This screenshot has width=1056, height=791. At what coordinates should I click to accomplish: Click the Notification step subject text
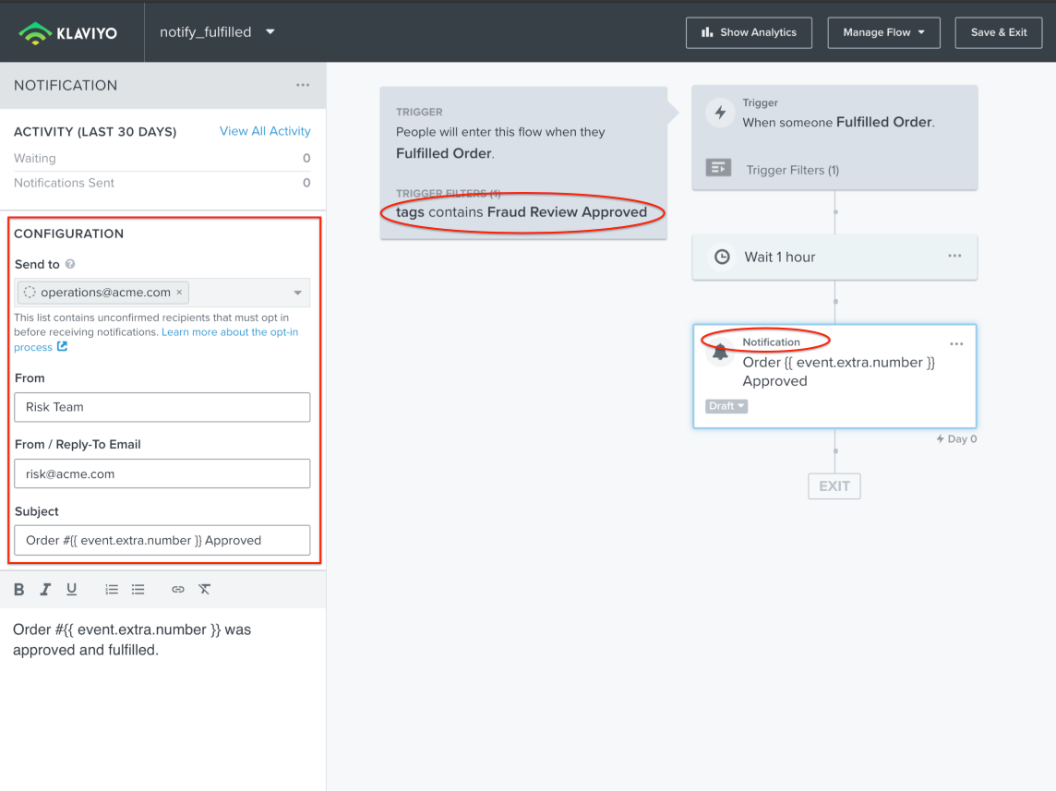[838, 372]
